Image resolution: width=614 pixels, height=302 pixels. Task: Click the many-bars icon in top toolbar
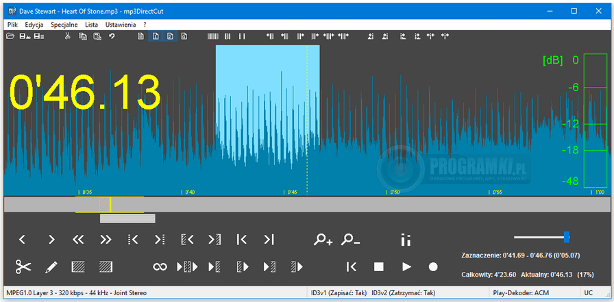[x=213, y=36]
